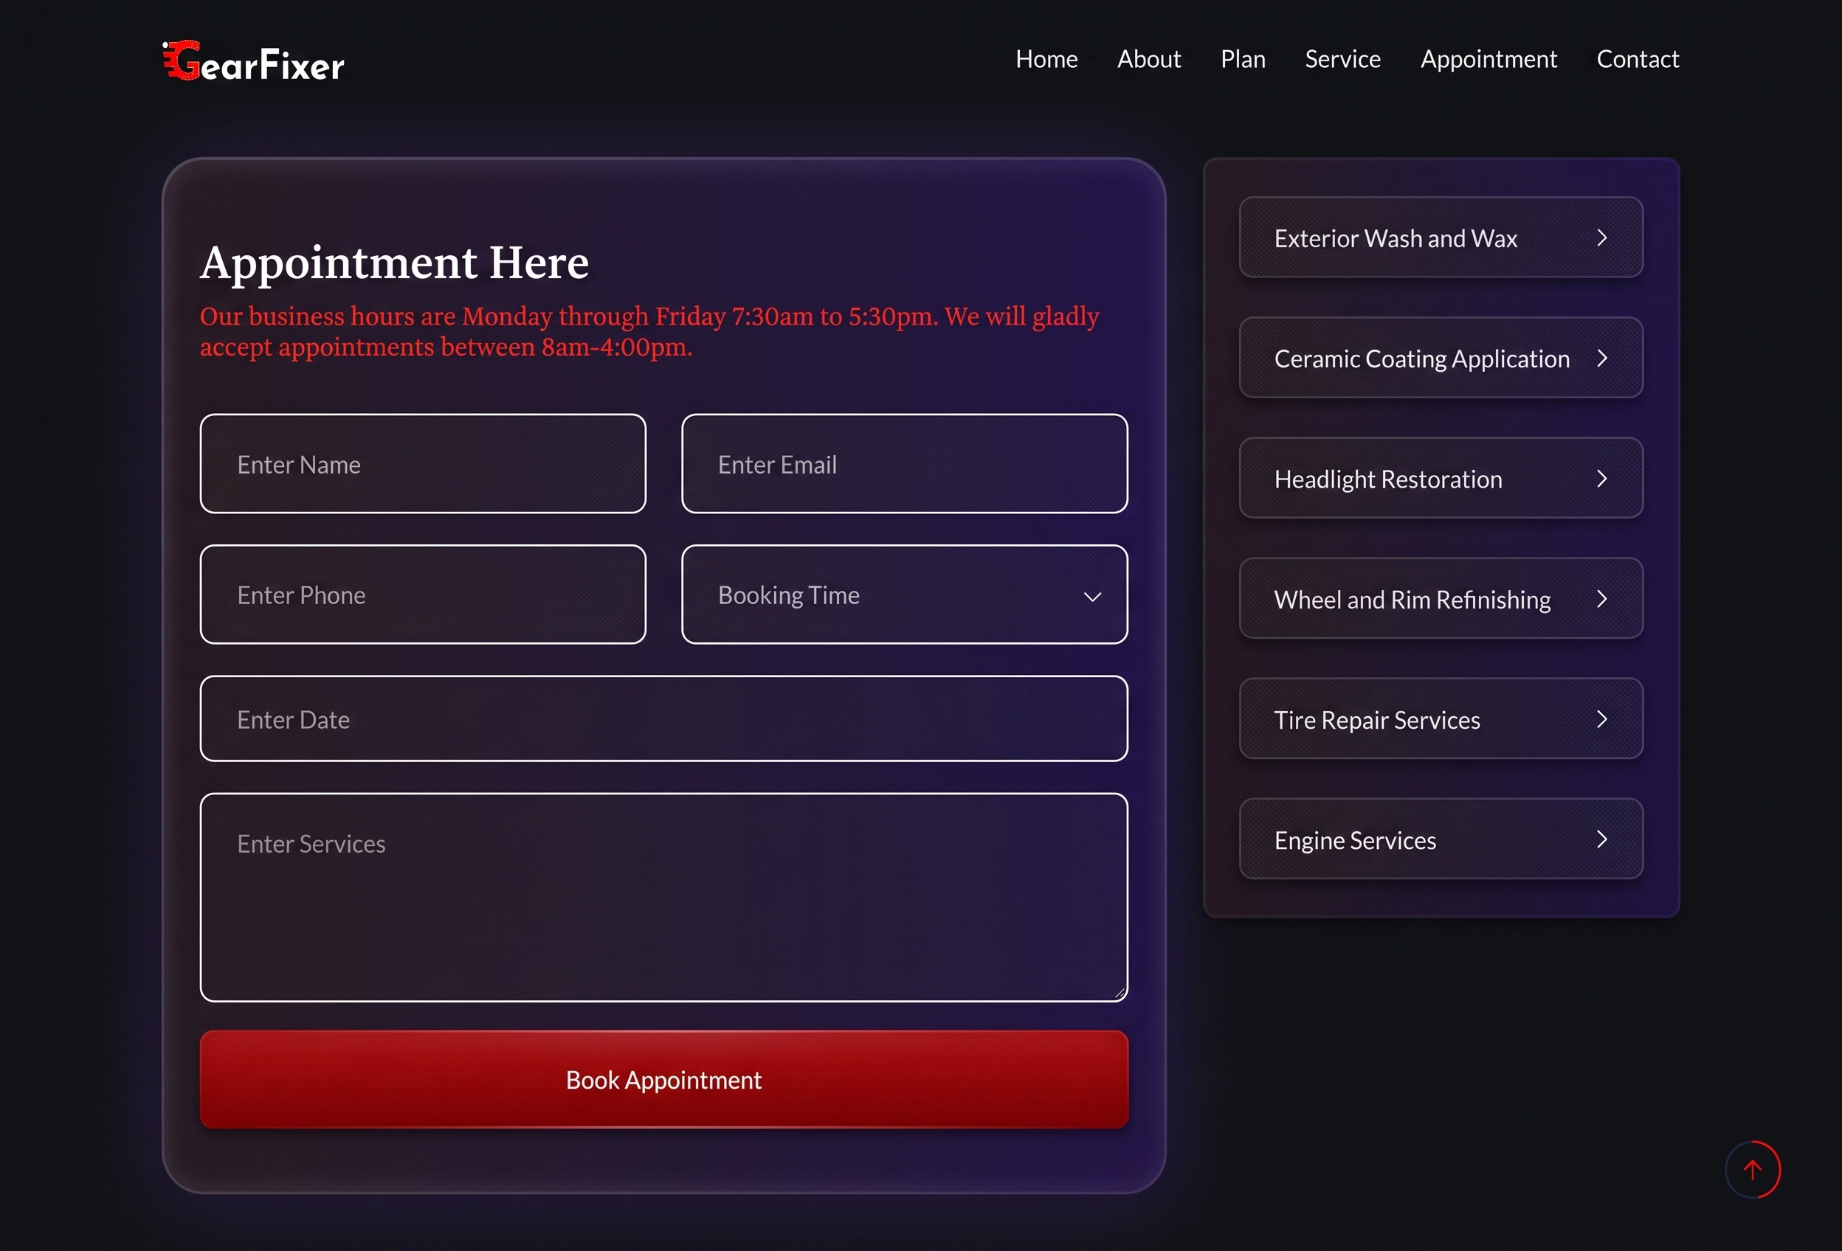Open Wheel and Rim Refinishing service

tap(1441, 599)
